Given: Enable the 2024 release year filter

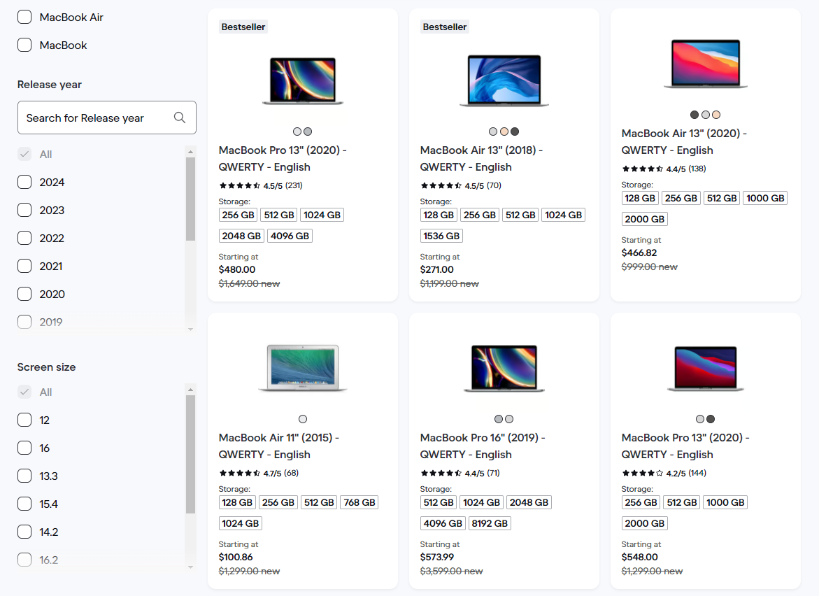Looking at the screenshot, I should (x=24, y=182).
